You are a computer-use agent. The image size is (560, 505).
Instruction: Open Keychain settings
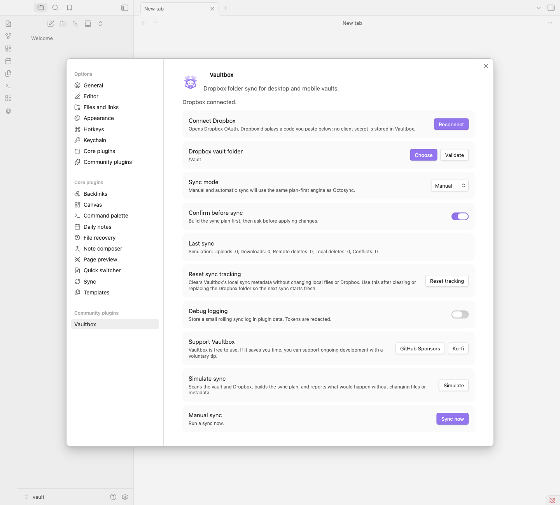tap(115, 140)
